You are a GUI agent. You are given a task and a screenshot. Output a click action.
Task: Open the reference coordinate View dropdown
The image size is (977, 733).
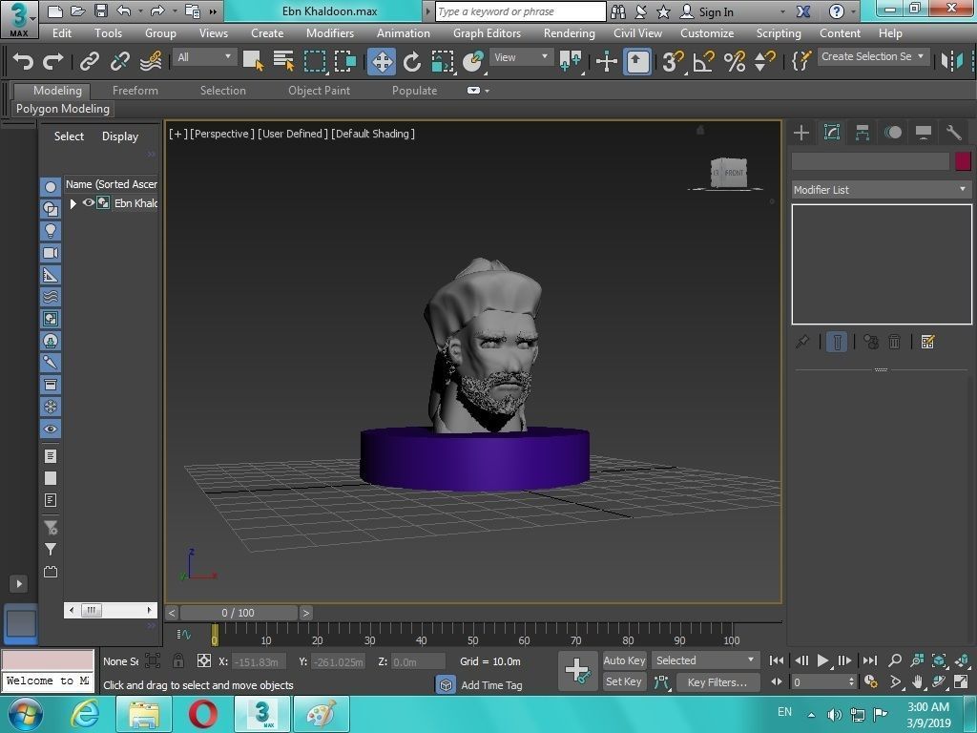521,57
